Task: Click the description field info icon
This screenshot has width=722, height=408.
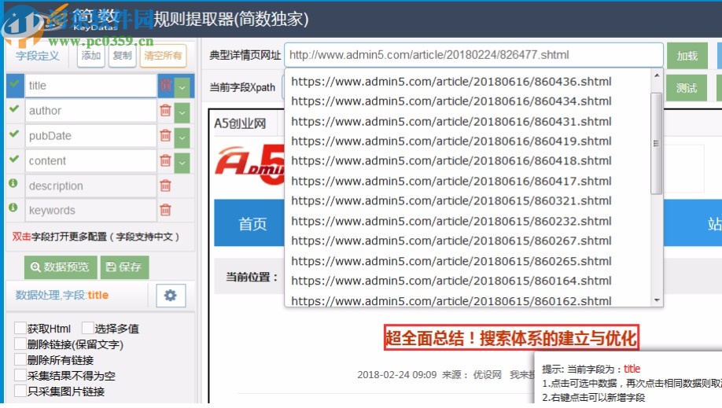Action: (x=13, y=183)
